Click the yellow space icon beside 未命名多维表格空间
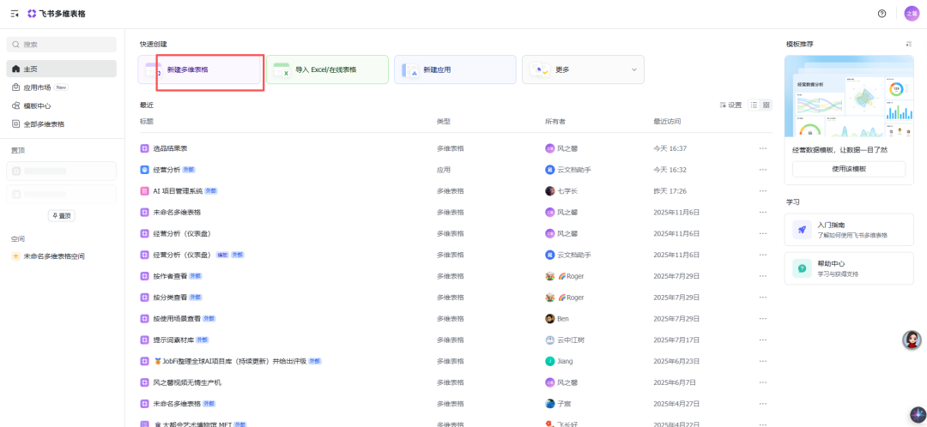The image size is (927, 427). click(x=16, y=256)
